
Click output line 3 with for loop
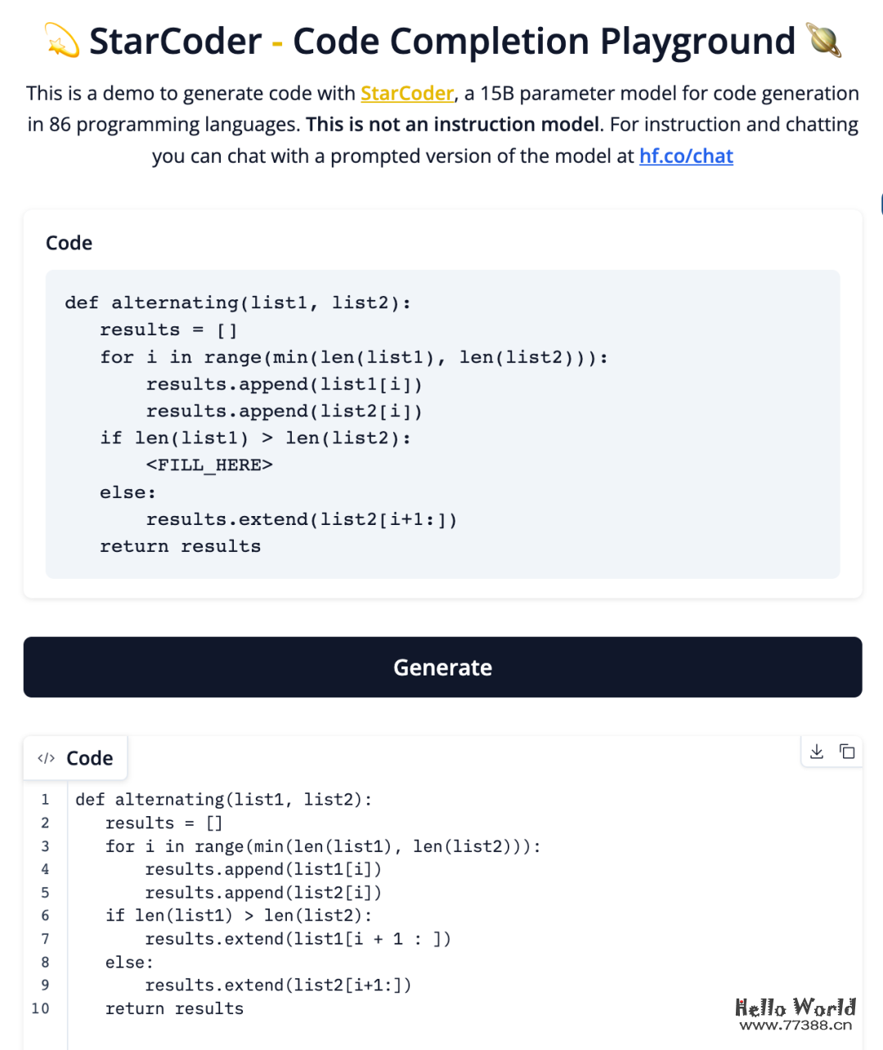(323, 846)
